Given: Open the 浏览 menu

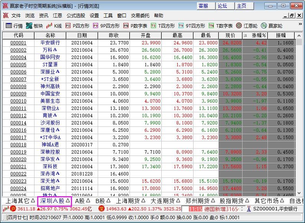Looking at the screenshot, I should (30, 16).
